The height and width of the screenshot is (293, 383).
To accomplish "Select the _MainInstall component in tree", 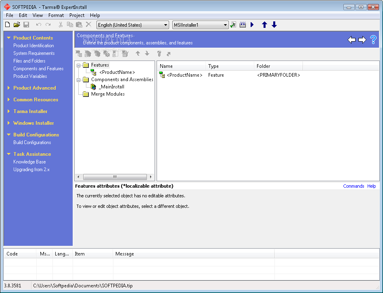I will (x=111, y=87).
